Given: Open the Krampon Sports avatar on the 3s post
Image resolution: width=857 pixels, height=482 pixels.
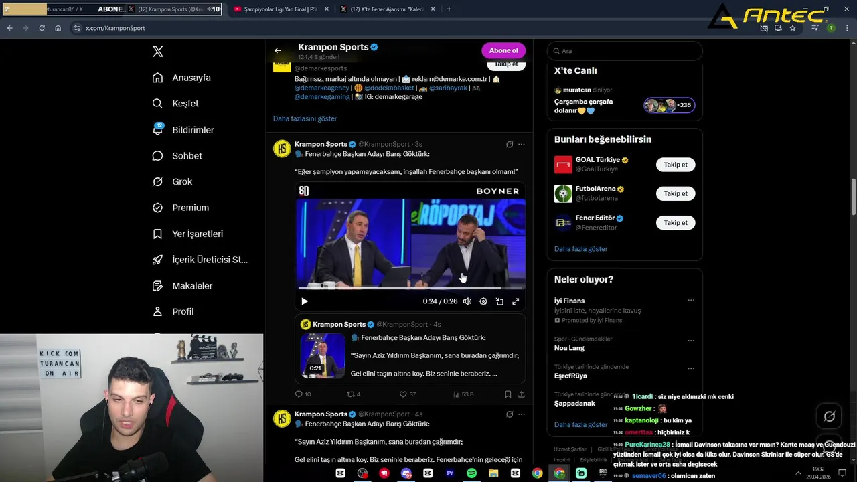Looking at the screenshot, I should [282, 149].
